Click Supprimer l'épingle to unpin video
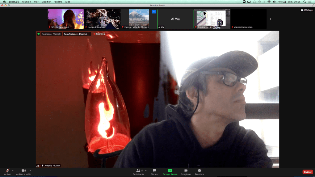Viewport: 315px width, 177px height. click(51, 34)
